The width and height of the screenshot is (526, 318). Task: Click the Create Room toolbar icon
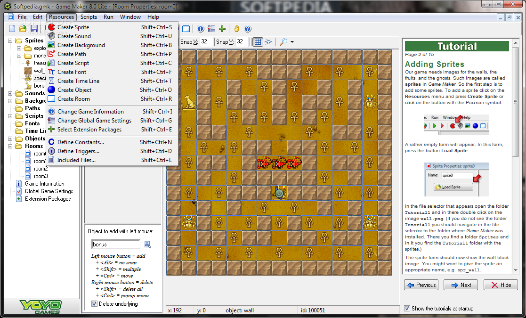pos(186,29)
